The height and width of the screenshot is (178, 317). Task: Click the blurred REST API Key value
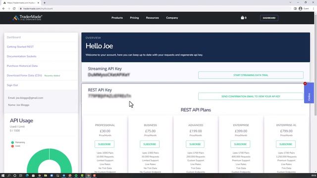pyautogui.click(x=109, y=96)
